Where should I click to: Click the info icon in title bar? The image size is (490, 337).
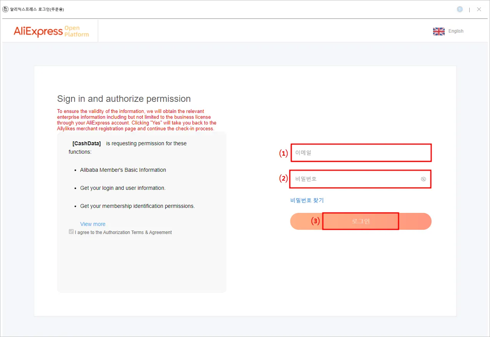click(x=460, y=9)
